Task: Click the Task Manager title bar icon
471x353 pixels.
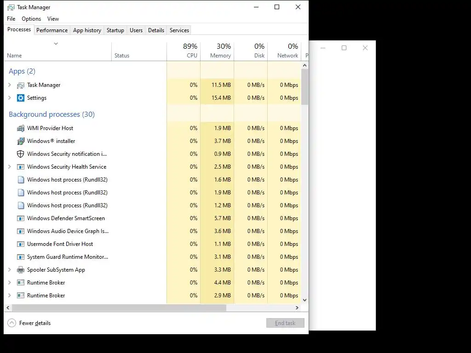Action: (11, 7)
